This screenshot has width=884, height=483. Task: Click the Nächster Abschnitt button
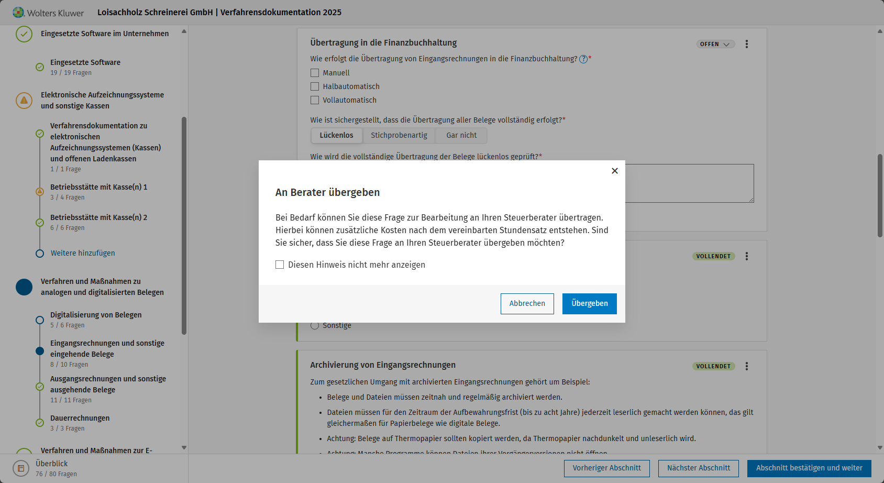pos(699,468)
